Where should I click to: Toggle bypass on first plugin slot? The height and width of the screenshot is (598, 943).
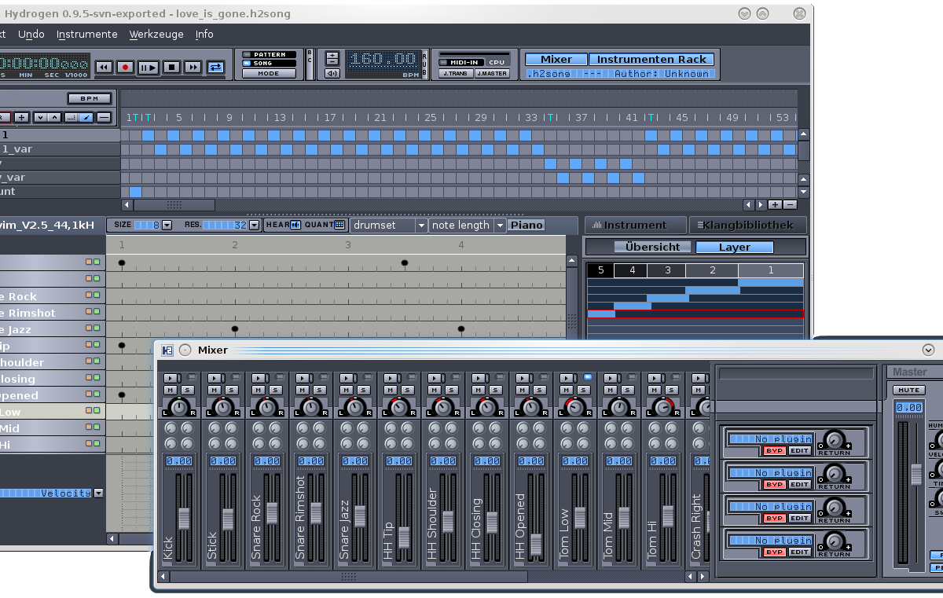pyautogui.click(x=774, y=450)
